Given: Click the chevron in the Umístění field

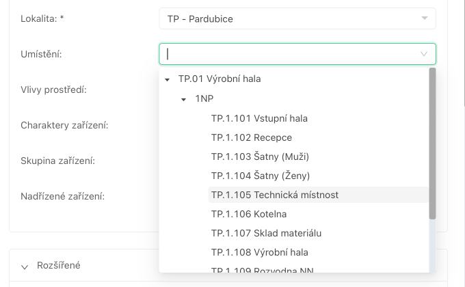Looking at the screenshot, I should pyautogui.click(x=424, y=54).
